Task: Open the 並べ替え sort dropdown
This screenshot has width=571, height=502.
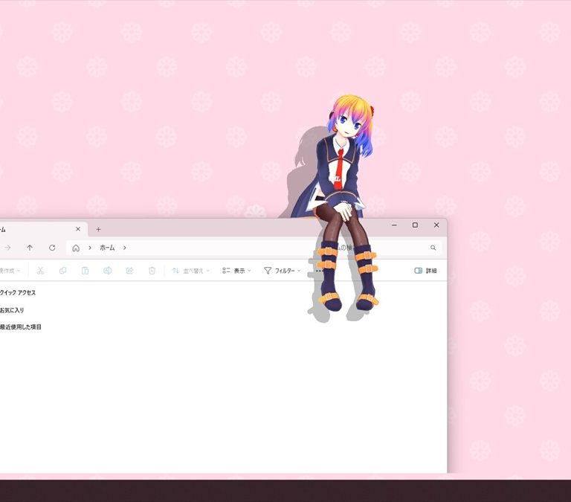Action: [190, 271]
